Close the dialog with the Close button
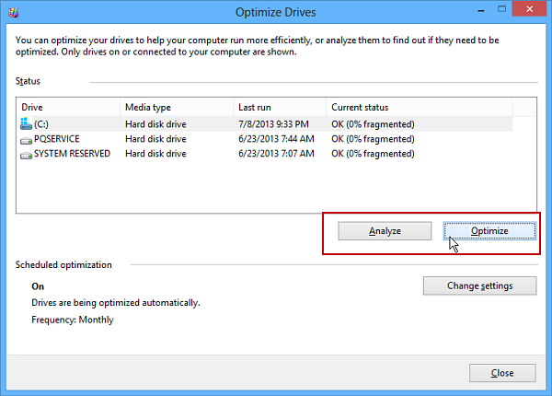 (502, 373)
